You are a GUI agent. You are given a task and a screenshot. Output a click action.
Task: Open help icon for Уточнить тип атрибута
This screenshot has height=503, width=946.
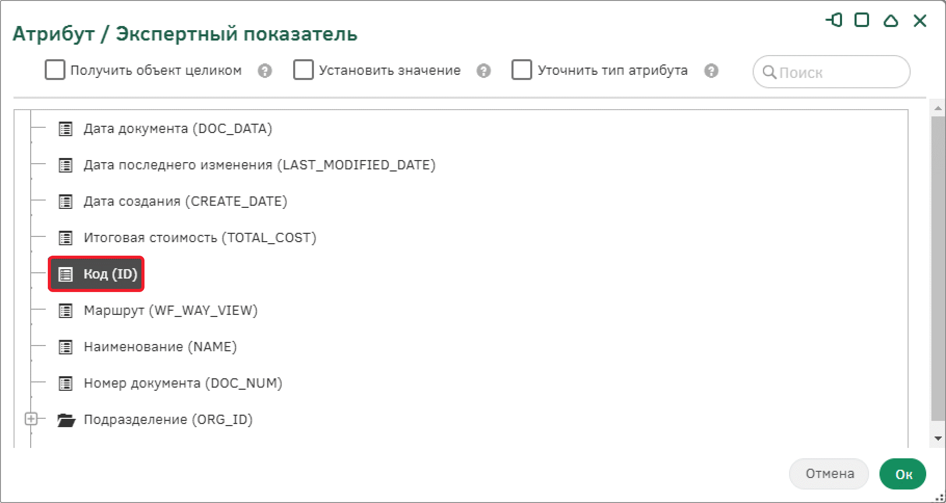point(712,71)
